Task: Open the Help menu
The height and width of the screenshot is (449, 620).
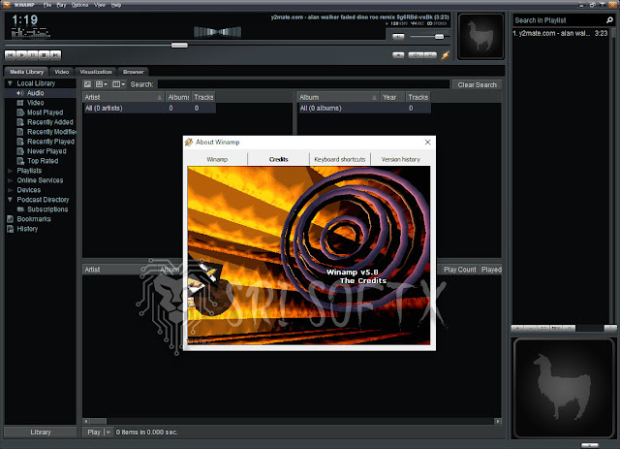Action: click(x=116, y=5)
